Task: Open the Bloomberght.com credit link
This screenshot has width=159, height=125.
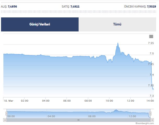Action: pyautogui.click(x=145, y=123)
